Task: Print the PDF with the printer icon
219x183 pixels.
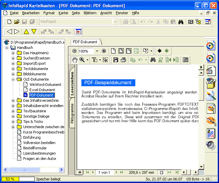Action: (123, 60)
